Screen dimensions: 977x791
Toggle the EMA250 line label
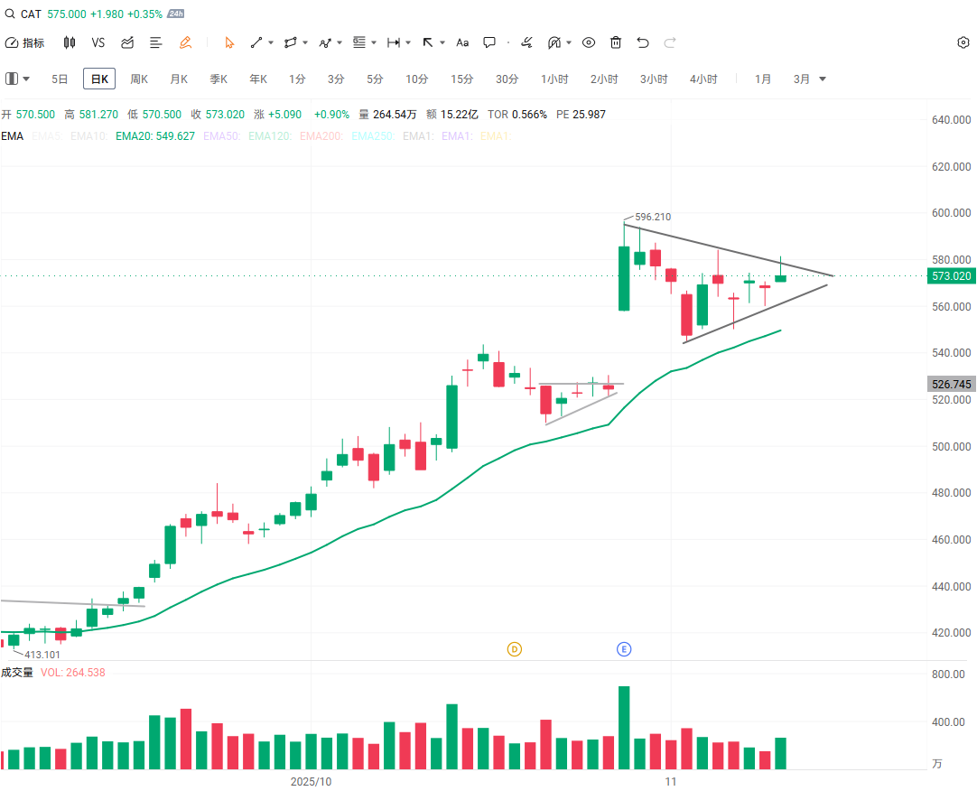point(373,135)
